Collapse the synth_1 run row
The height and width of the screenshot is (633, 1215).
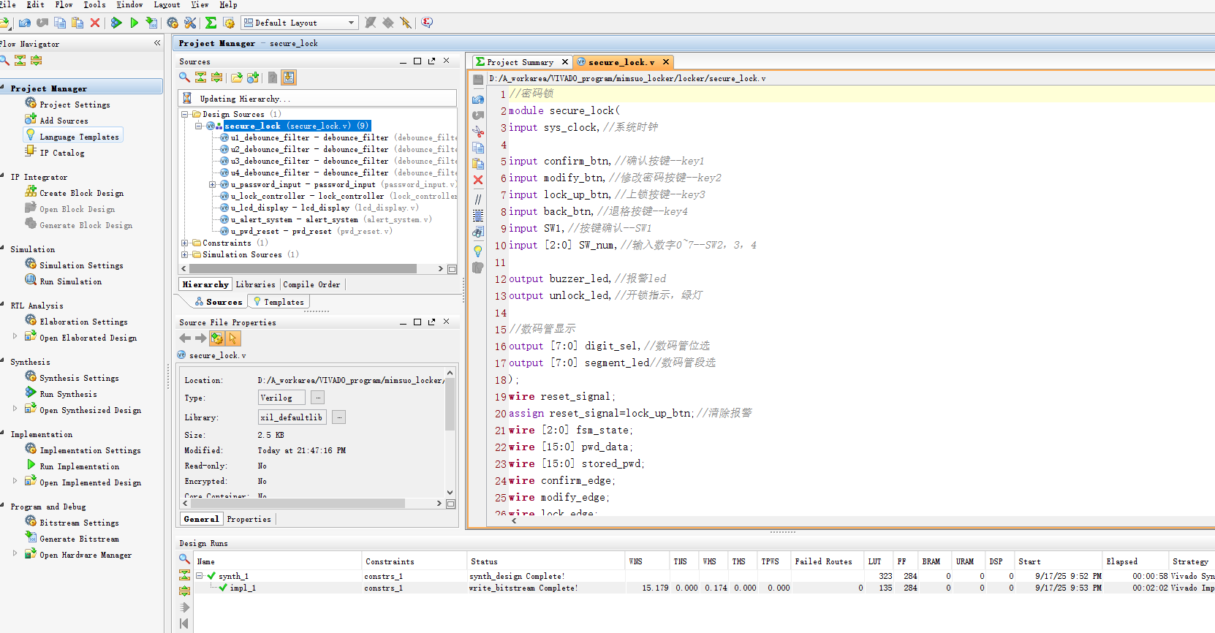200,576
